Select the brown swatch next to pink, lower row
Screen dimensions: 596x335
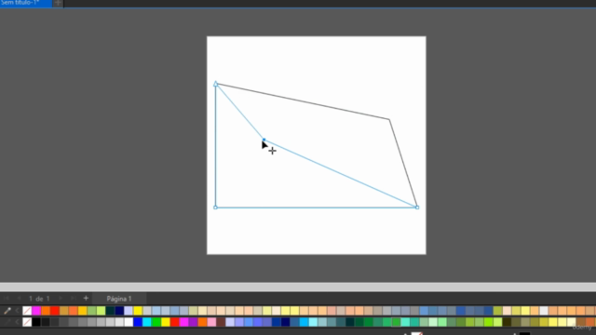coord(221,322)
